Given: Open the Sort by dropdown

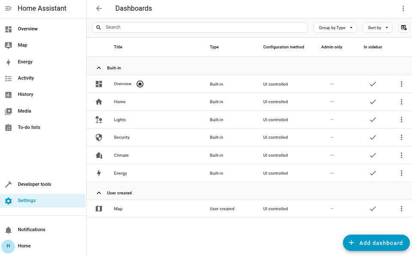Looking at the screenshot, I should coord(377,27).
